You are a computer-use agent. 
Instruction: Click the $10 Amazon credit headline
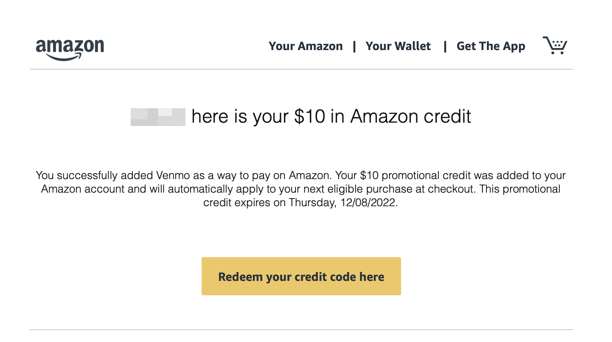click(331, 116)
